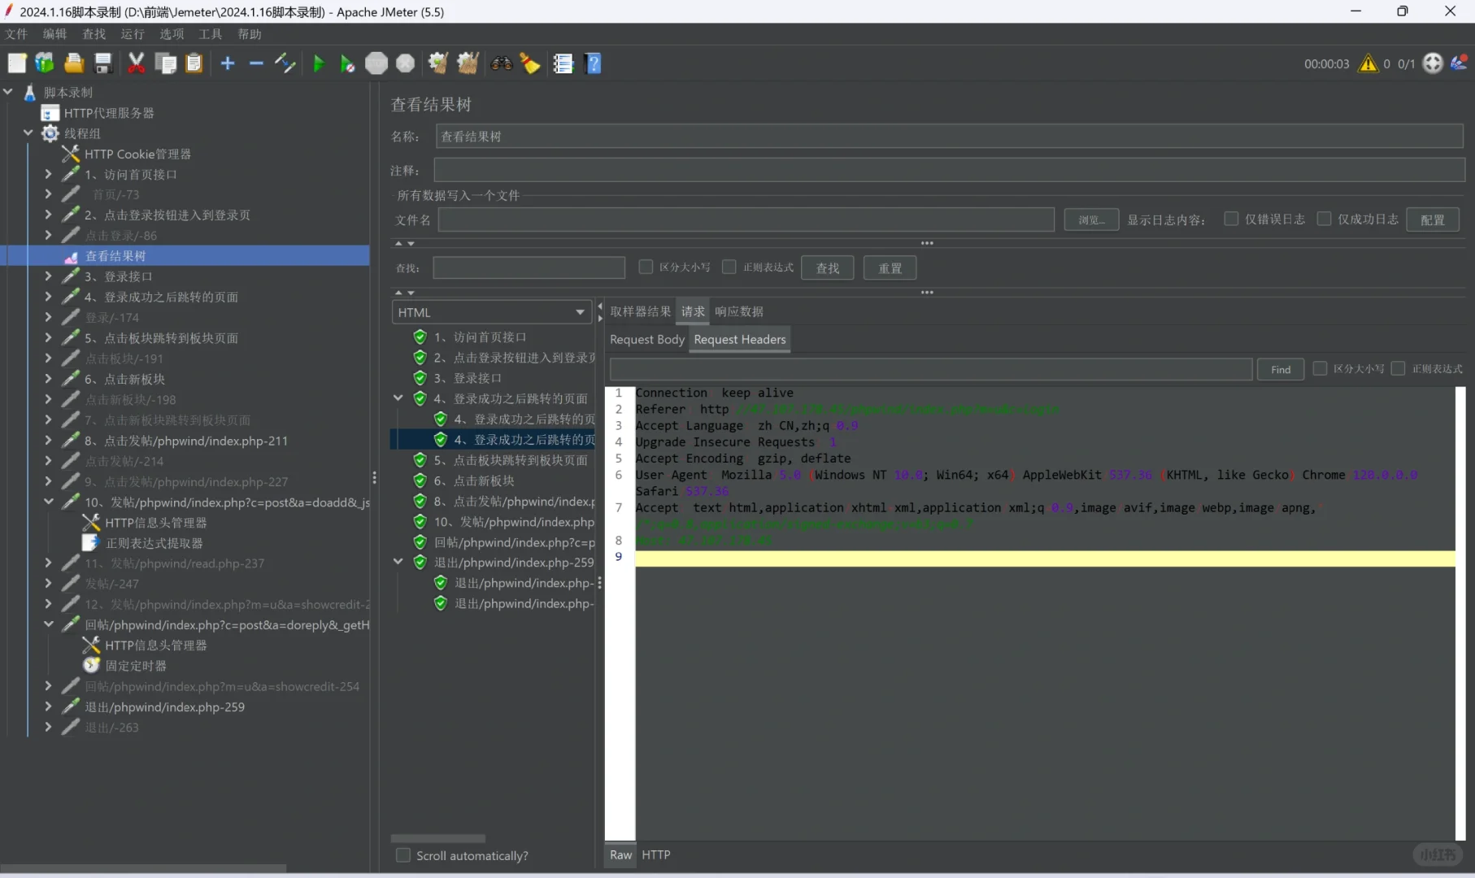The height and width of the screenshot is (878, 1475).
Task: Collapse all nodes with the minus icon
Action: coord(256,63)
